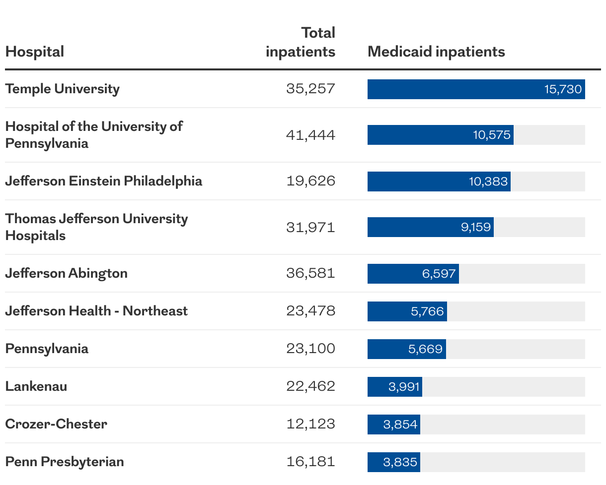Screen dimensions: 606x485
Task: Select the Temple University row name
Action: tap(63, 89)
